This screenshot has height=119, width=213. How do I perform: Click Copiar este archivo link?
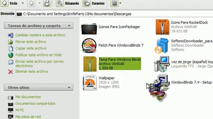coord(31,48)
